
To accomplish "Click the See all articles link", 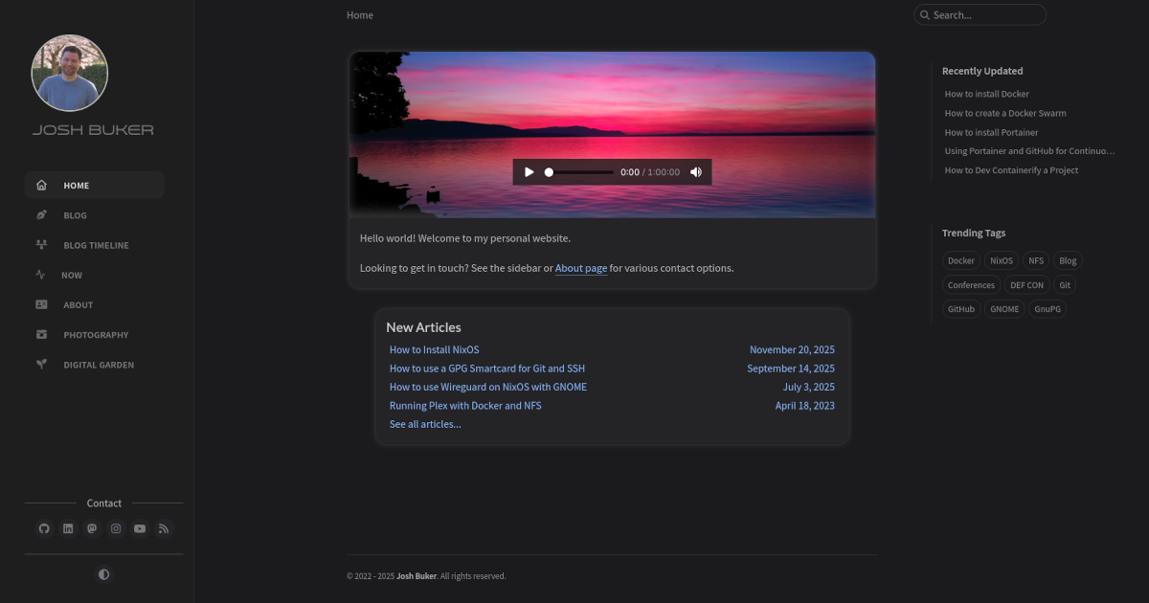I will 424,424.
